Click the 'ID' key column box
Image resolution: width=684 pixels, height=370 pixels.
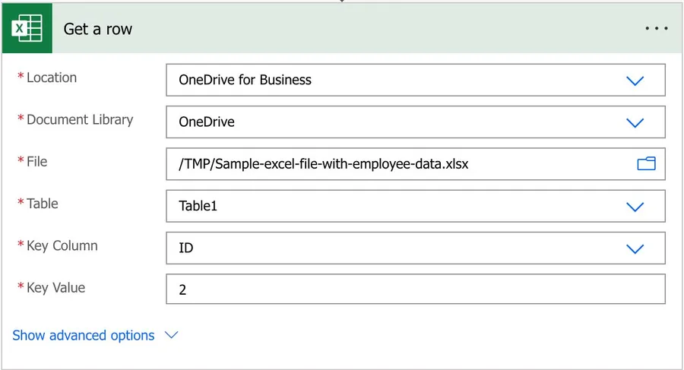click(x=380, y=248)
